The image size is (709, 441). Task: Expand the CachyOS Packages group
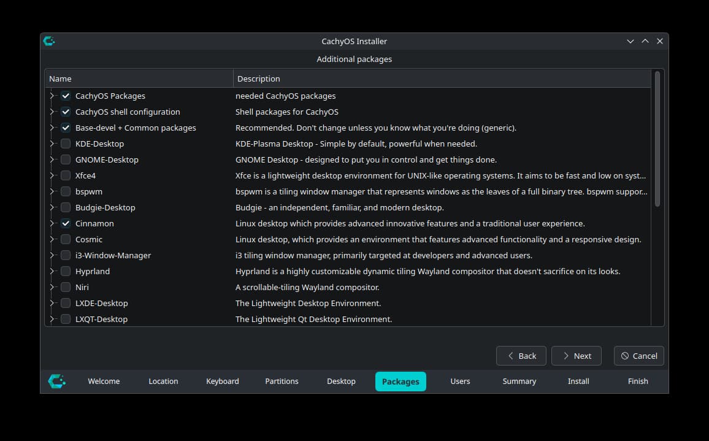[52, 96]
